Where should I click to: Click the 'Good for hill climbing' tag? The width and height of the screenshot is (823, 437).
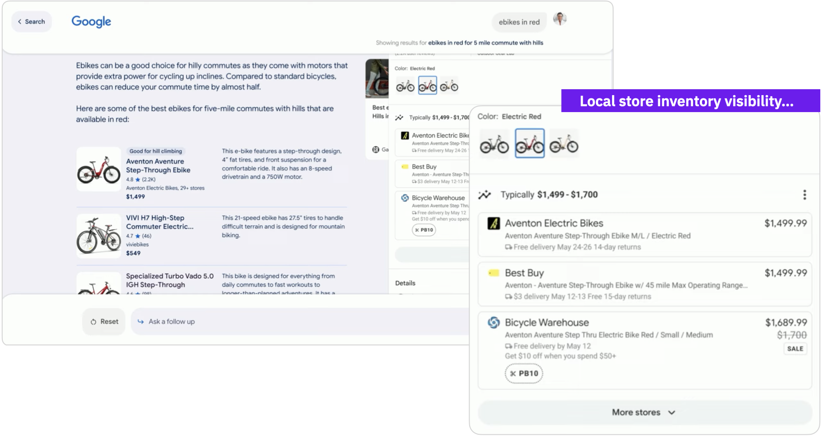click(x=156, y=151)
